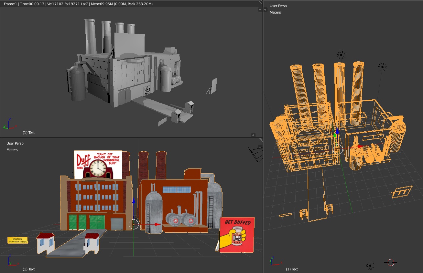Expand the plus panel at render view's top-right
The height and width of the screenshot is (273, 423).
point(260,10)
